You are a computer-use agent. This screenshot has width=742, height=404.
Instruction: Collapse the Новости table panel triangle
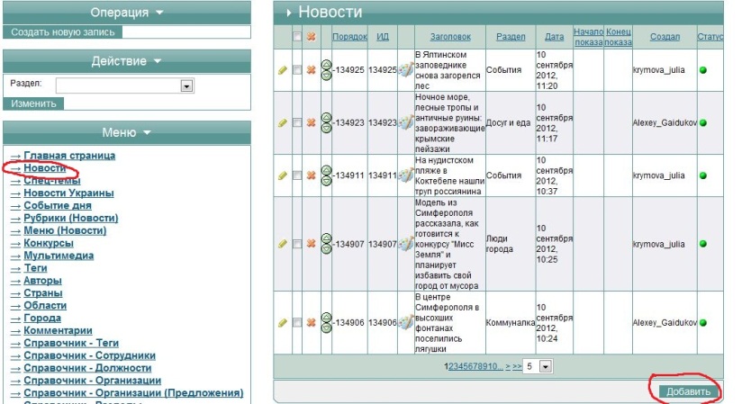pyautogui.click(x=289, y=13)
